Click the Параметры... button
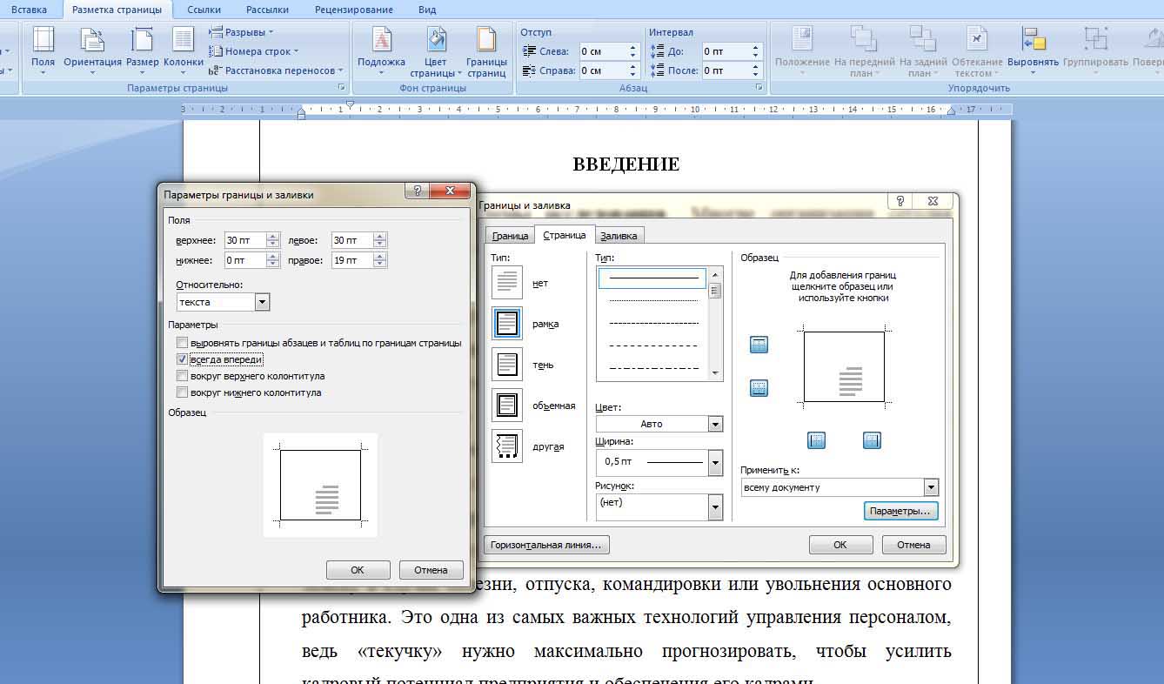Screen dimensions: 1164x684 point(900,511)
